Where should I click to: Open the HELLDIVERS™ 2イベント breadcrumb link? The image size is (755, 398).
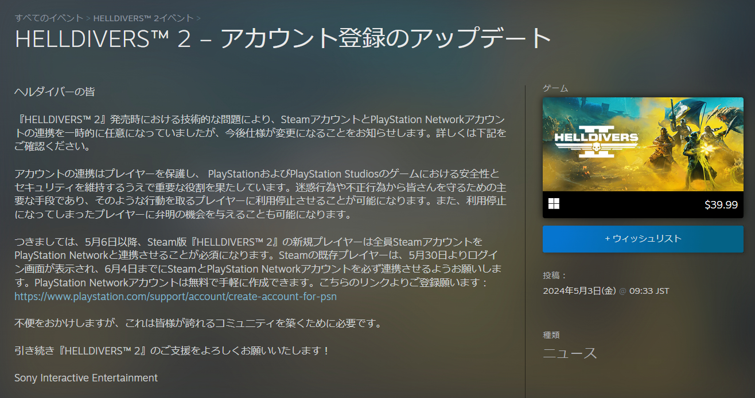click(142, 18)
